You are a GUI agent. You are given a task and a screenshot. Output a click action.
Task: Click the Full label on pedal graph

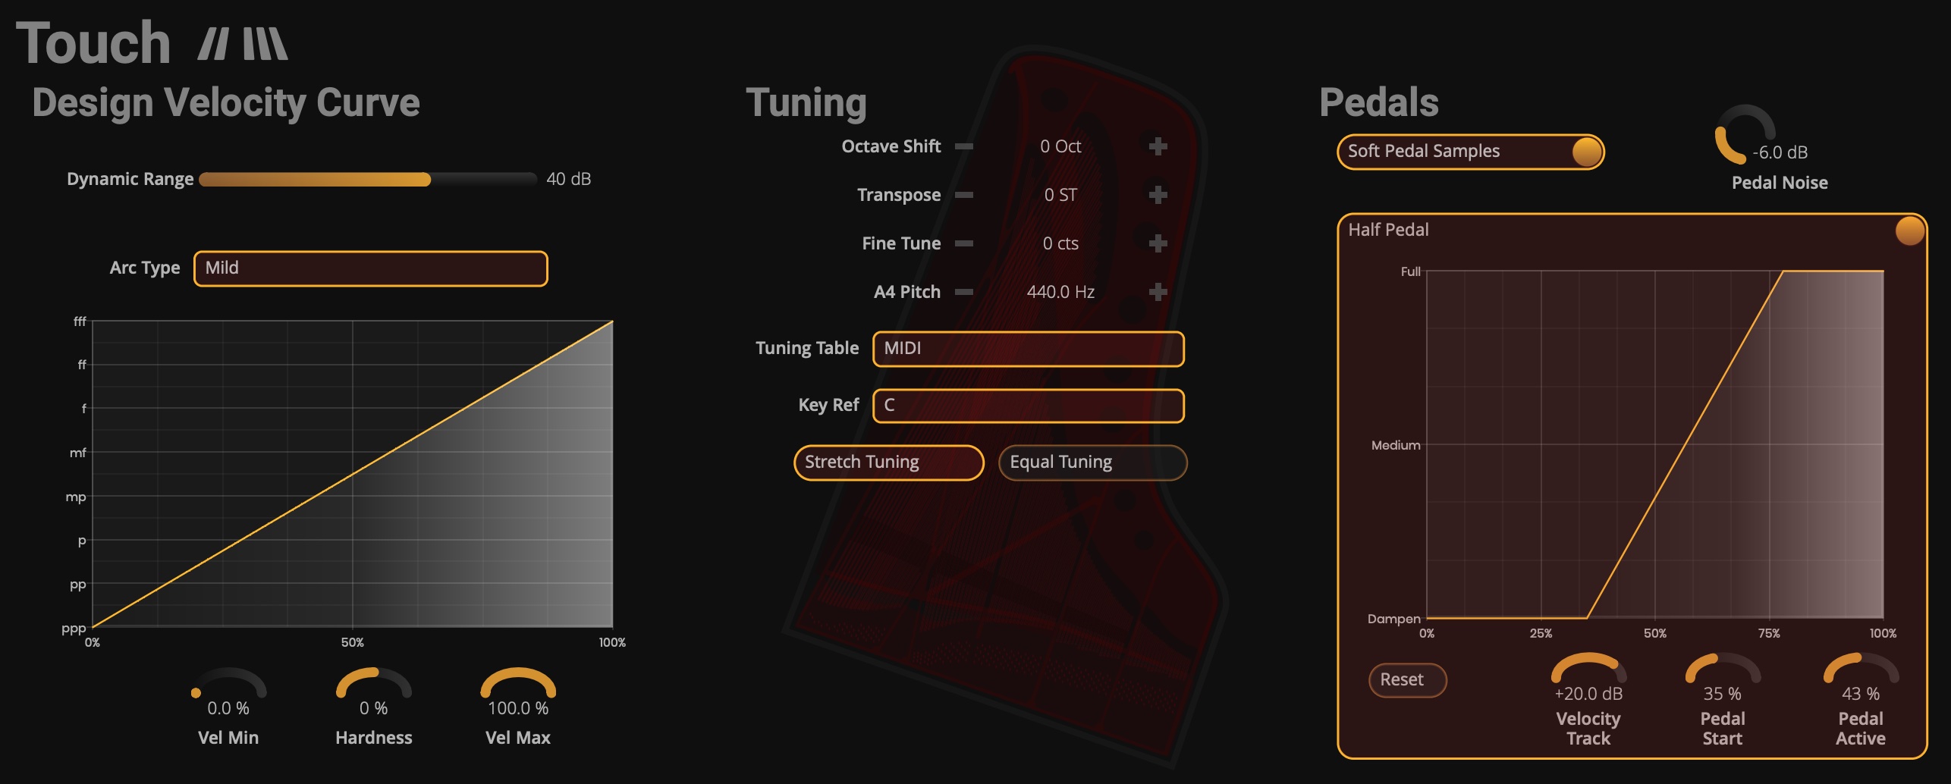pyautogui.click(x=1411, y=271)
